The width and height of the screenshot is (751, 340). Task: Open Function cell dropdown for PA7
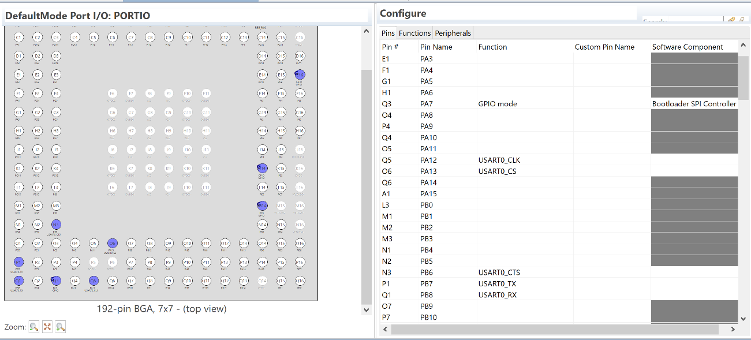pos(524,104)
